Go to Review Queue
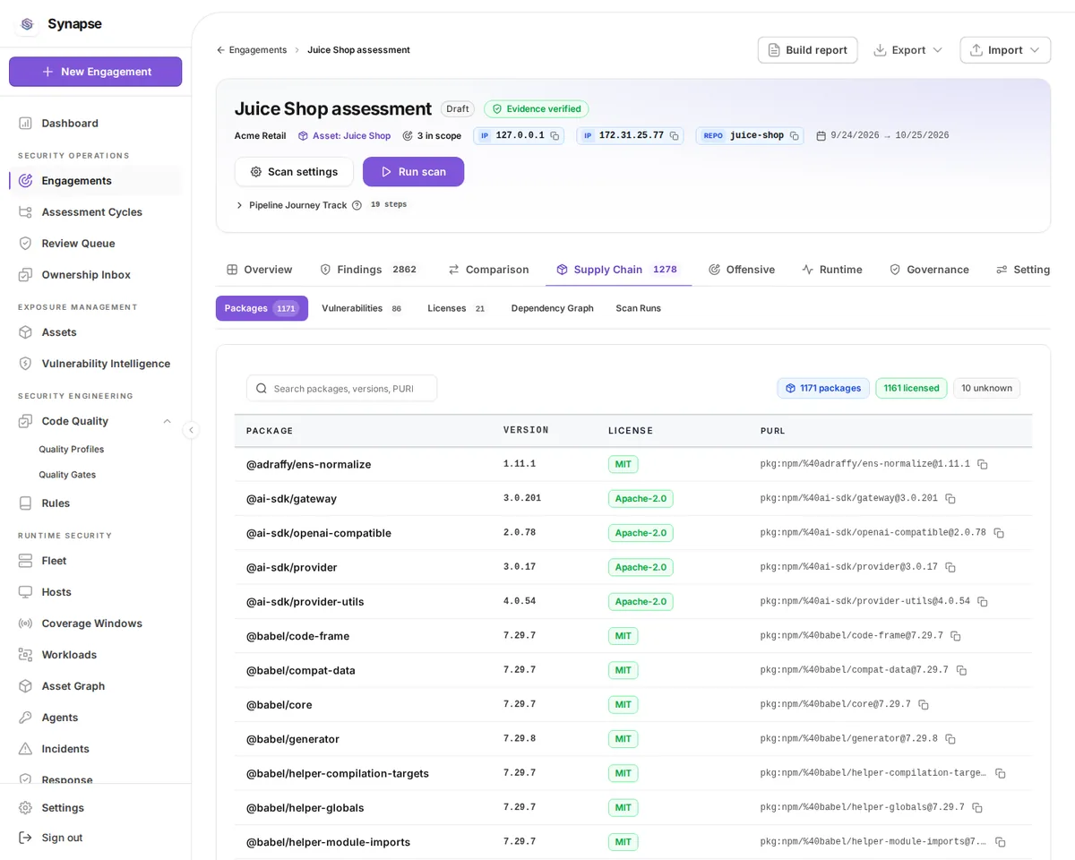 click(95, 244)
